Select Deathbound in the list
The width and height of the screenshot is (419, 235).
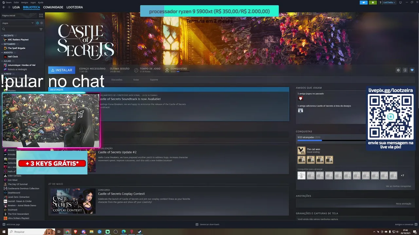coord(14,193)
